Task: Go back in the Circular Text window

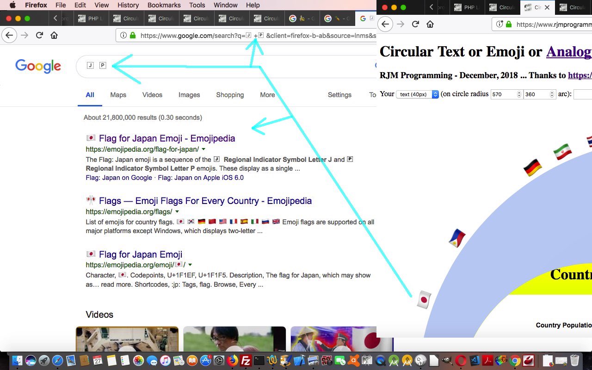Action: point(386,24)
